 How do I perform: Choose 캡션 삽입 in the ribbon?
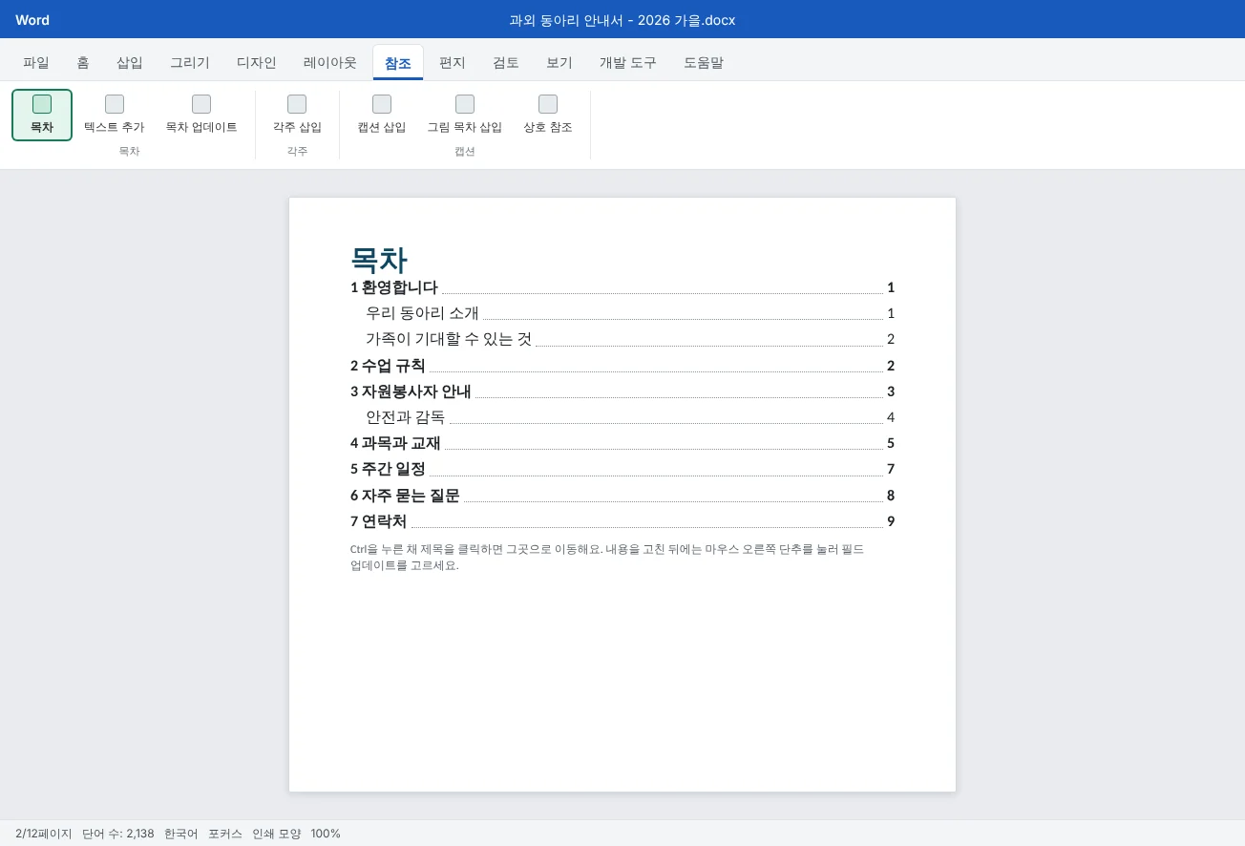(382, 115)
